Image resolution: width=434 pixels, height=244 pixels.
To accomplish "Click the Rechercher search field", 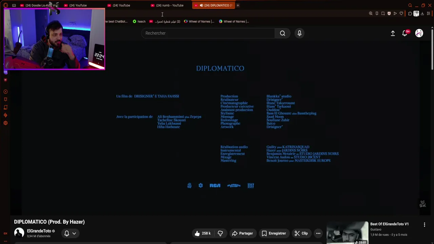I will tap(208, 33).
